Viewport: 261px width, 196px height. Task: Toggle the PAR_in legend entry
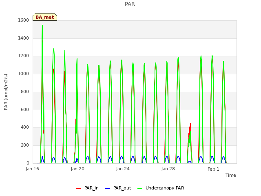pyautogui.click(x=87, y=188)
